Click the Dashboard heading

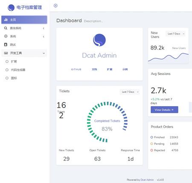click(69, 20)
